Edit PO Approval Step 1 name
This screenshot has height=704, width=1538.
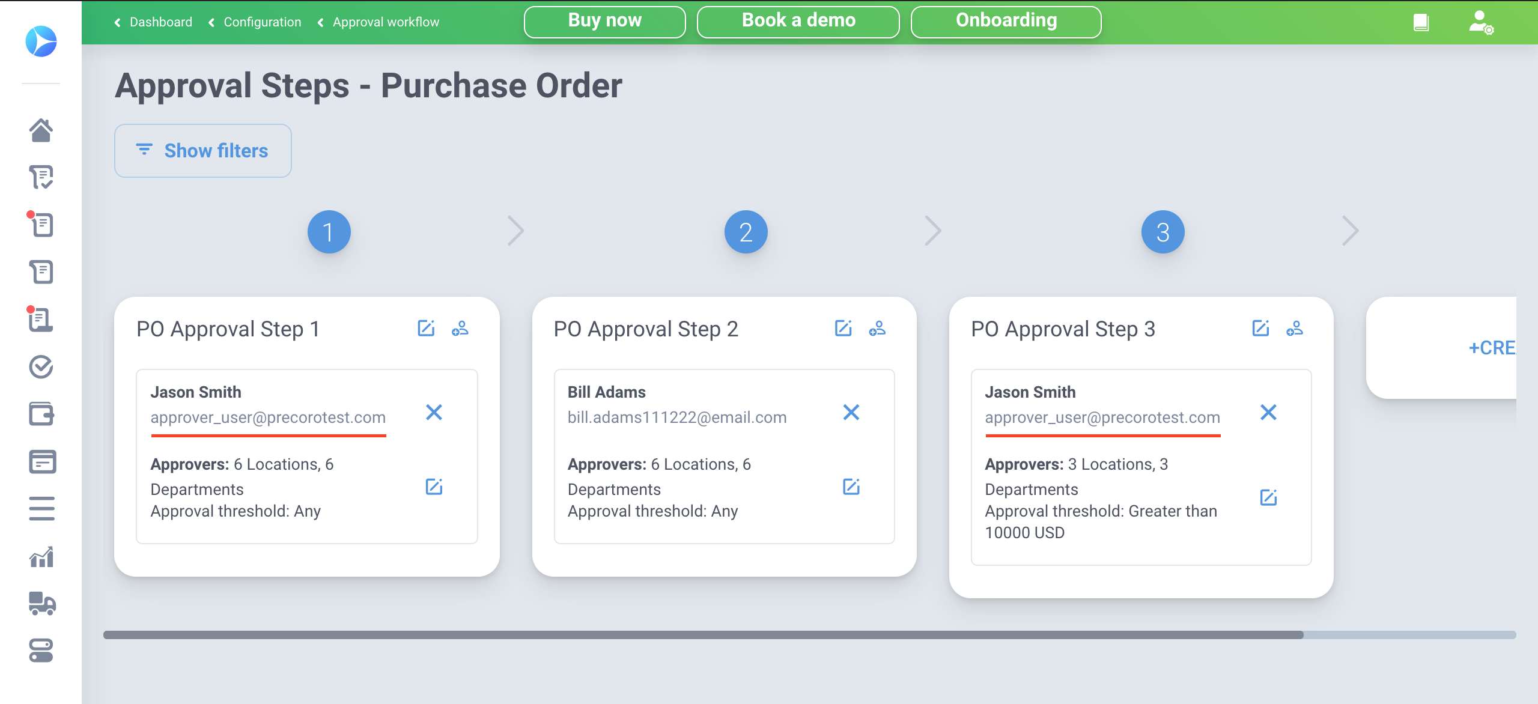tap(426, 328)
